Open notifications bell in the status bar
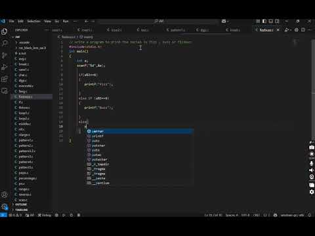The height and width of the screenshot is (236, 315). 310,215
